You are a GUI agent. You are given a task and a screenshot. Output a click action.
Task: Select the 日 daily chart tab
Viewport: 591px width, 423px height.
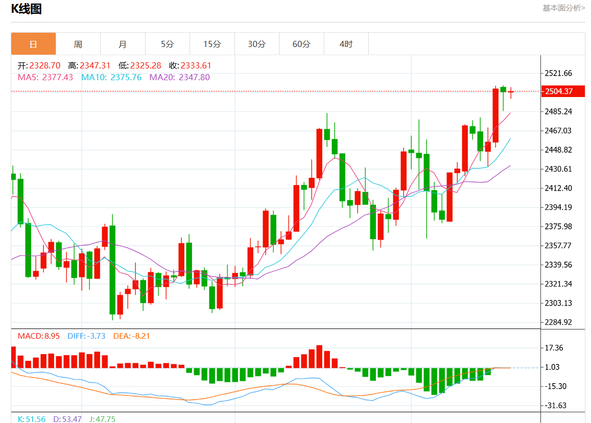click(x=34, y=44)
